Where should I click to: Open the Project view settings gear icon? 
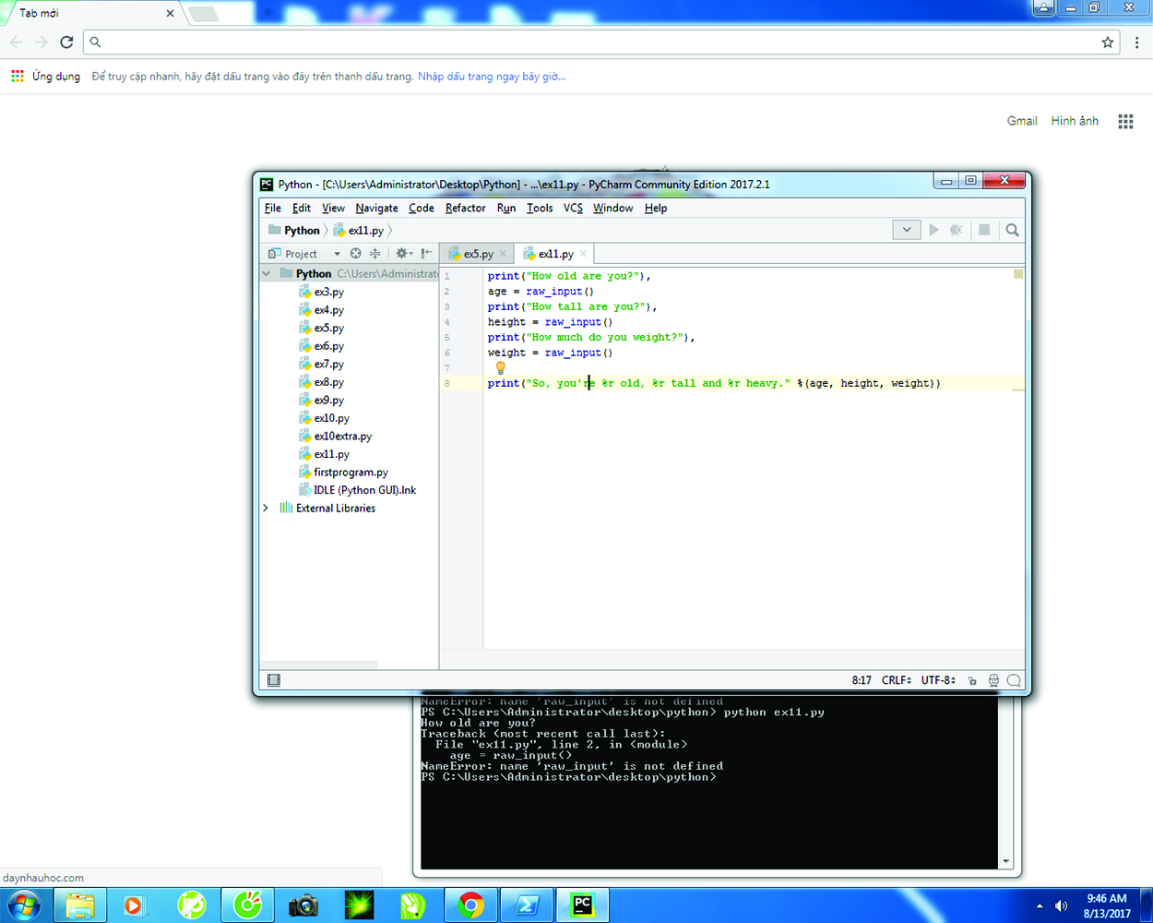[402, 252]
